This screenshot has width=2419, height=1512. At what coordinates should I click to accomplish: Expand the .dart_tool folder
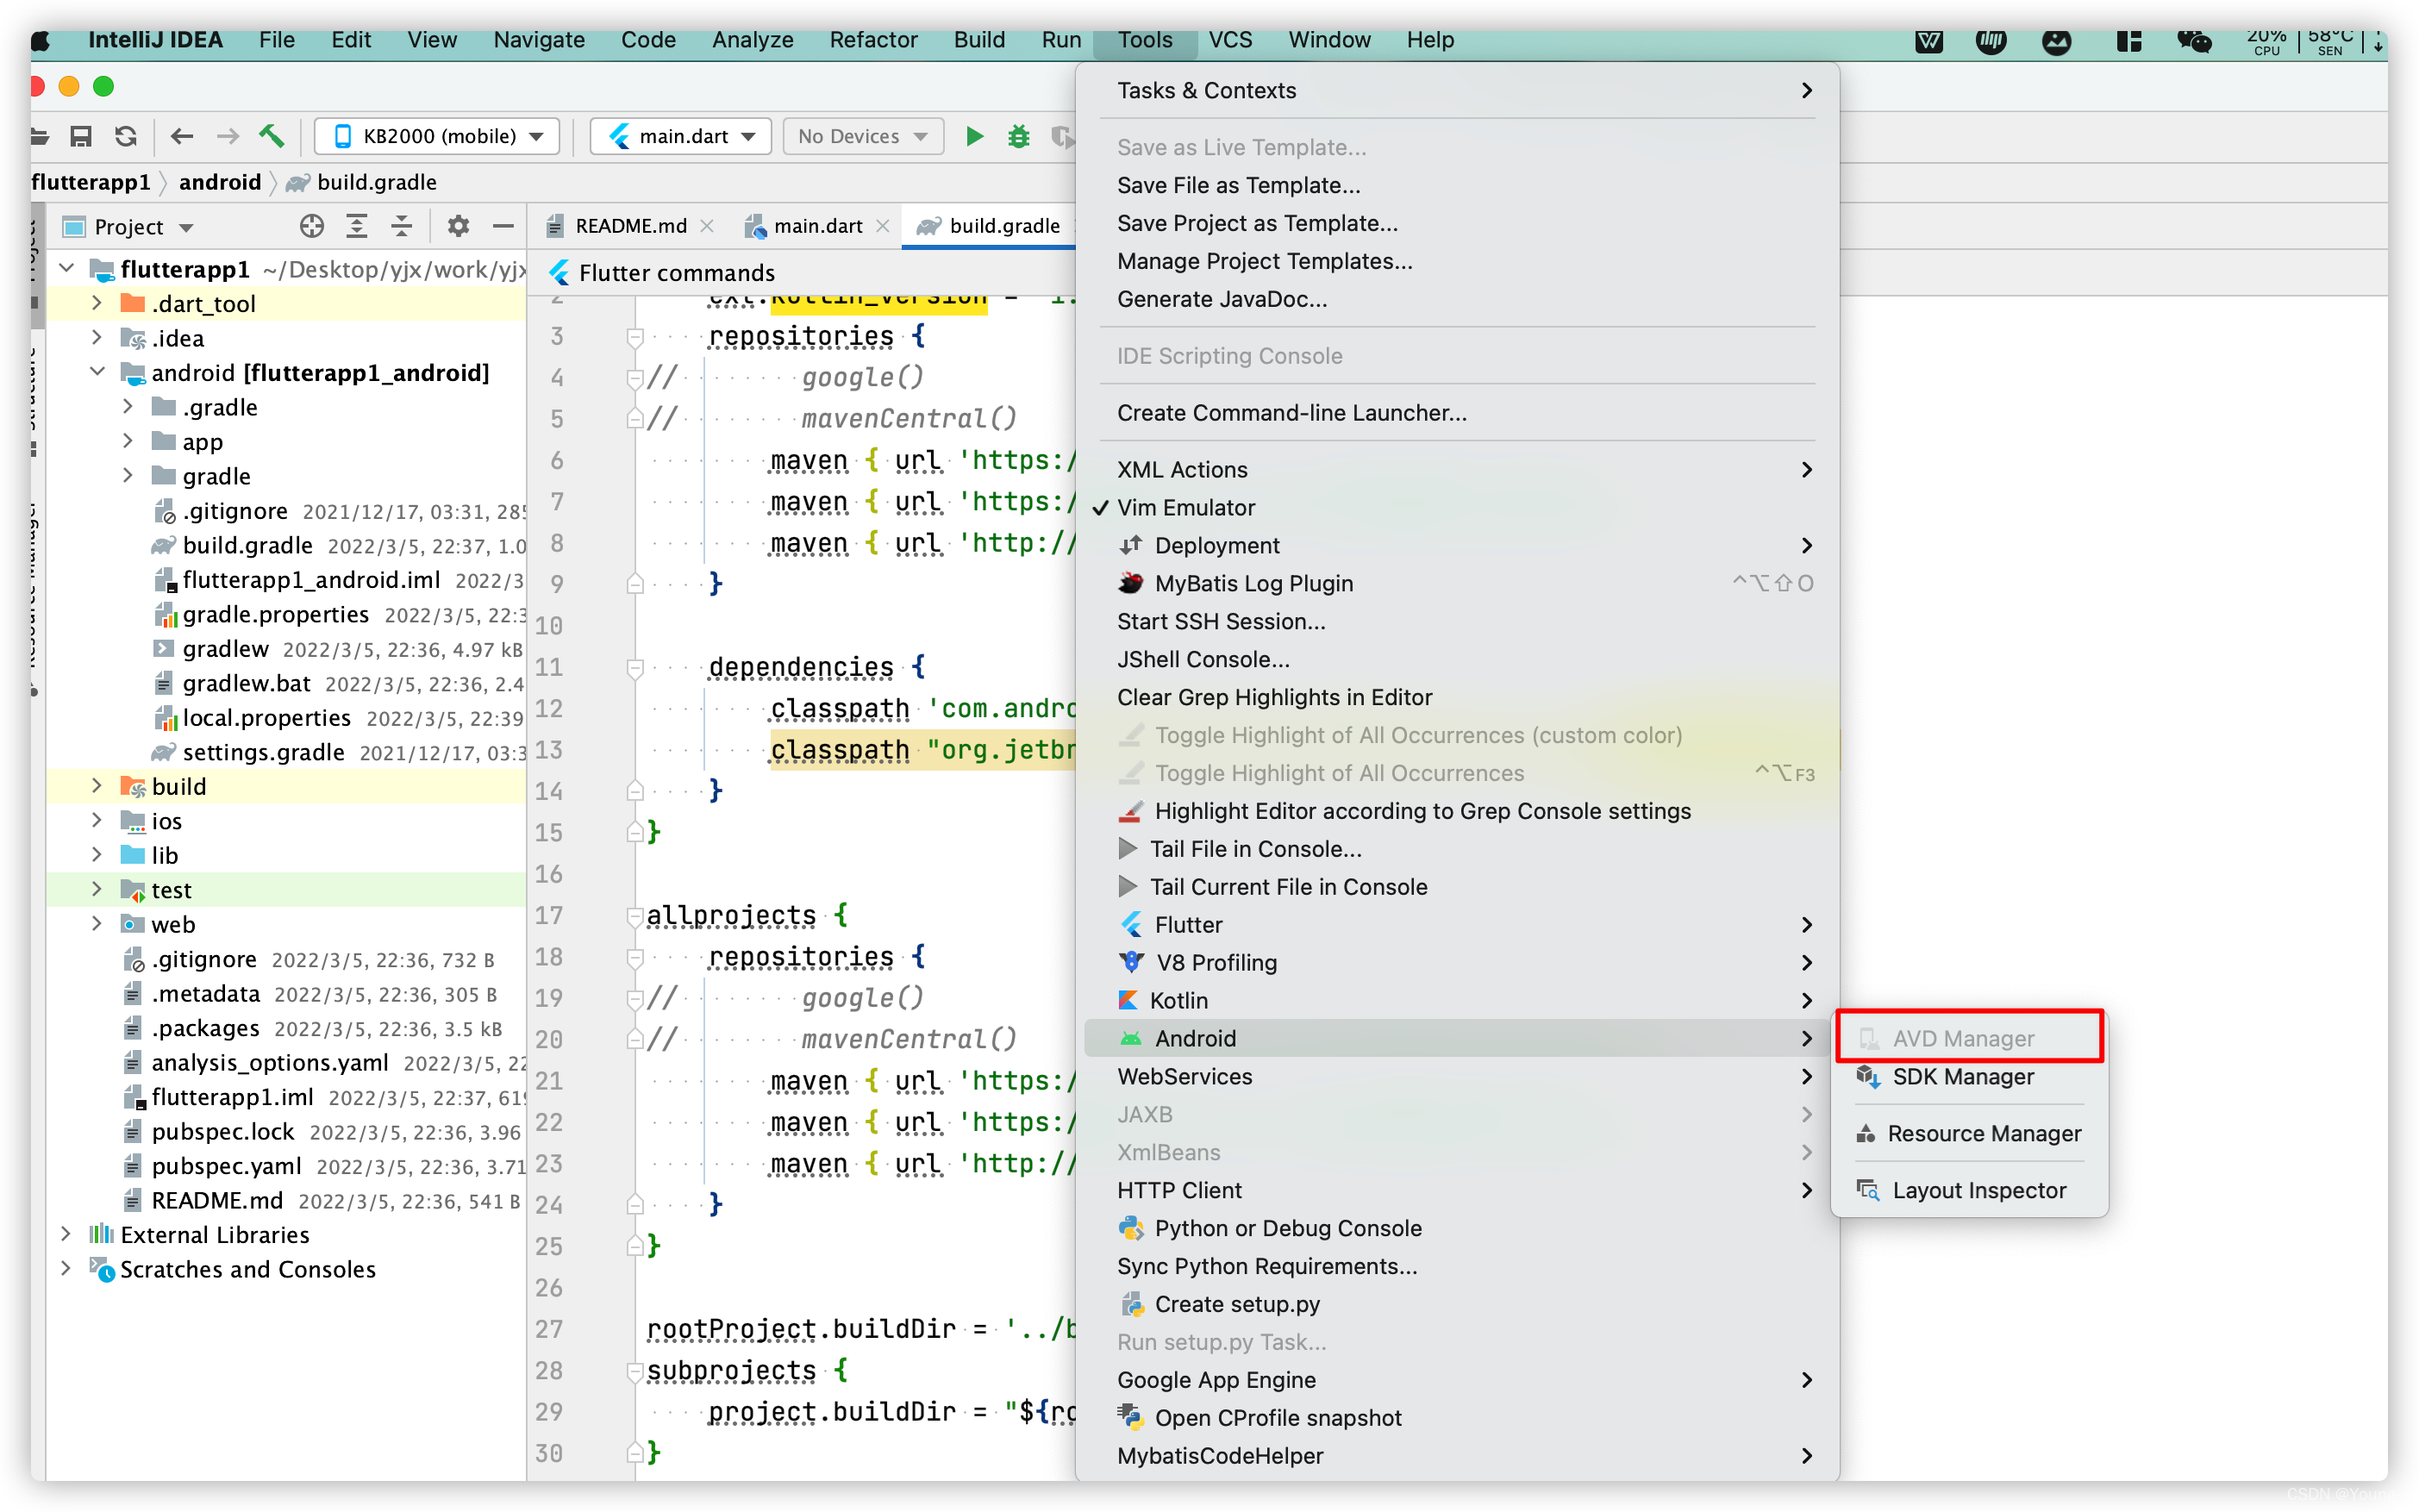pos(96,303)
